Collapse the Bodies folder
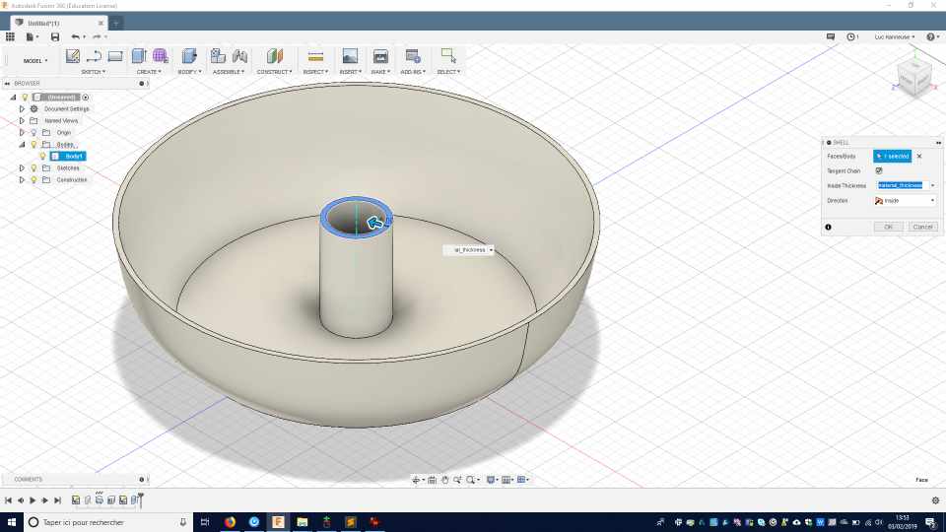 (22, 145)
